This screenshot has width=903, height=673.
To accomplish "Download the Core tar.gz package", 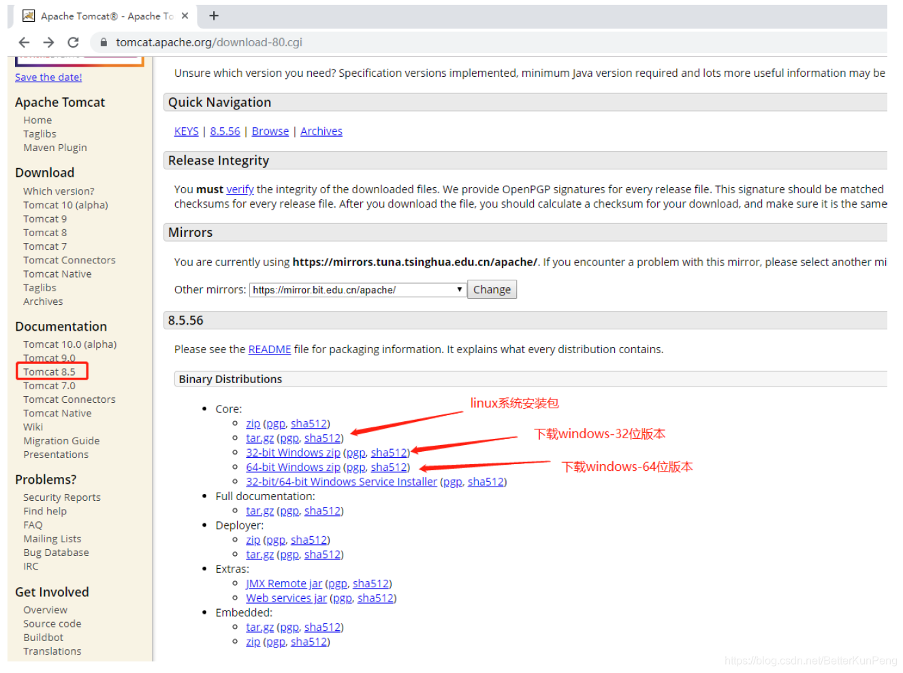I will [x=260, y=438].
